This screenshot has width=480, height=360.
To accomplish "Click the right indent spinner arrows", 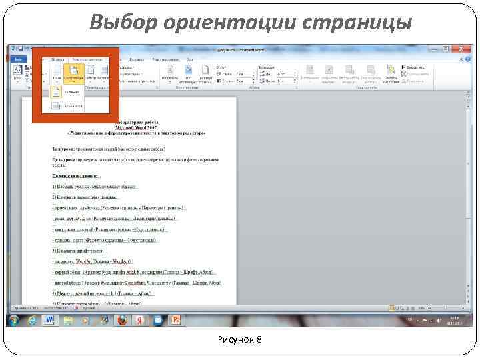I will (x=253, y=81).
